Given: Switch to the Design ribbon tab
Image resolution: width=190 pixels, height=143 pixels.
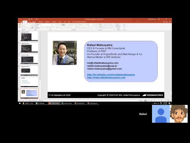Looking at the screenshot, I should (x=34, y=22).
